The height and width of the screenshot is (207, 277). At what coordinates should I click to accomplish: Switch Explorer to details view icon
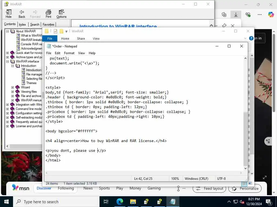point(245,183)
